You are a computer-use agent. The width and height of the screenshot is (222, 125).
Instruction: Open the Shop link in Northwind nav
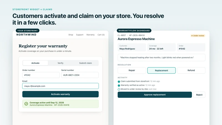(71, 35)
